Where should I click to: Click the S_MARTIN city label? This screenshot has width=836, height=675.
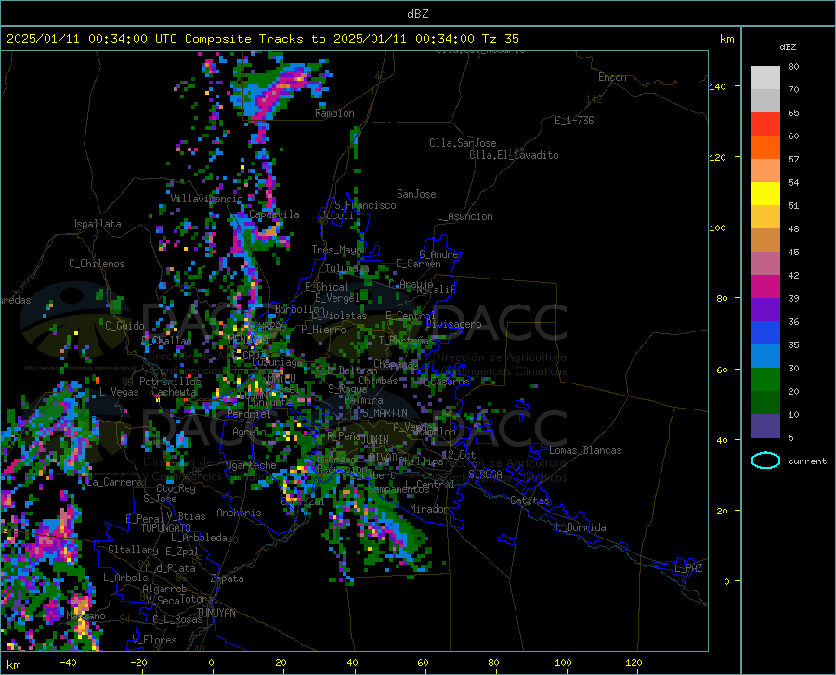click(x=385, y=413)
